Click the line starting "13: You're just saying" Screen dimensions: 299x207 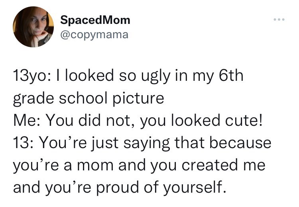coord(142,143)
